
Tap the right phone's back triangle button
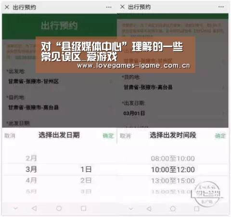(149, 209)
